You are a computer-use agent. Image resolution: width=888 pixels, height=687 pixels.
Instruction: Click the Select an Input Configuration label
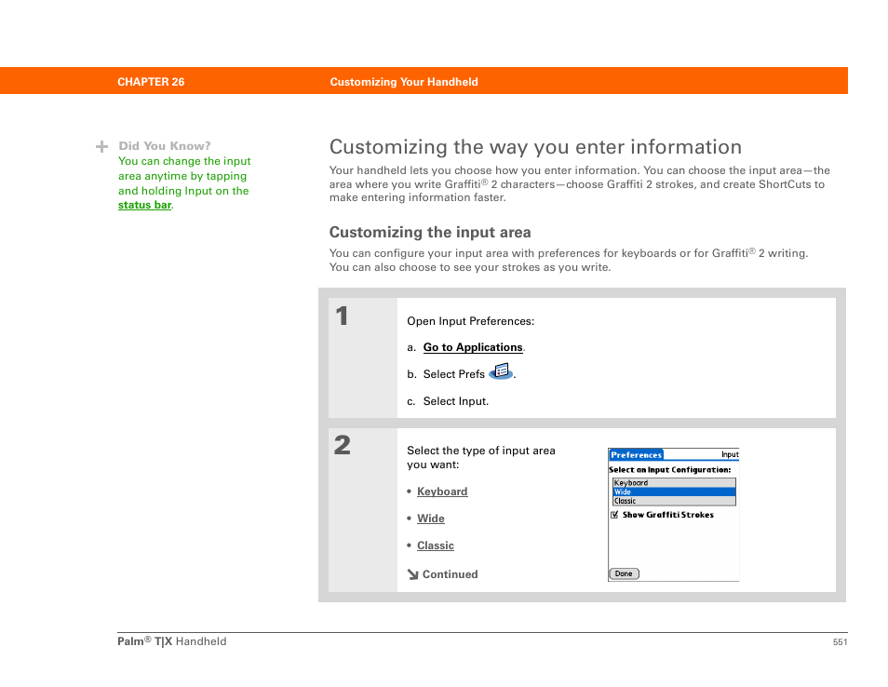pos(669,469)
